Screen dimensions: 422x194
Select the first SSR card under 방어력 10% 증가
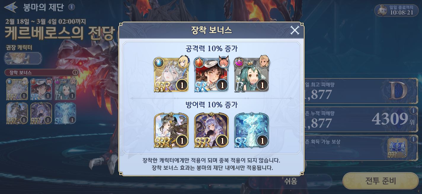pyautogui.click(x=171, y=130)
